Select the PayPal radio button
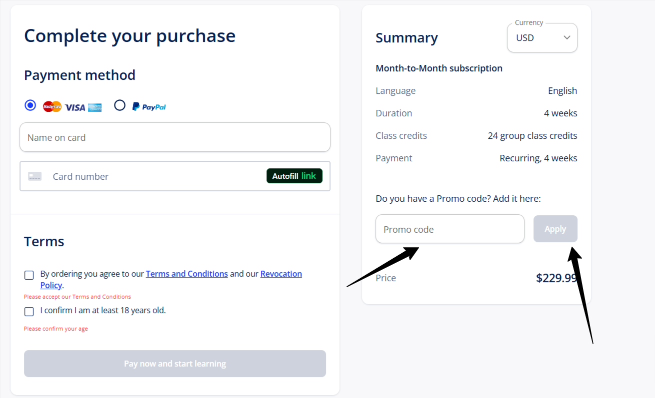The height and width of the screenshot is (398, 655). point(119,105)
